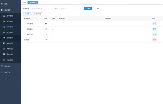The image size is (163, 104).
Task: Click the red 停用 tag in 若依官网 row
Action: [154, 40]
